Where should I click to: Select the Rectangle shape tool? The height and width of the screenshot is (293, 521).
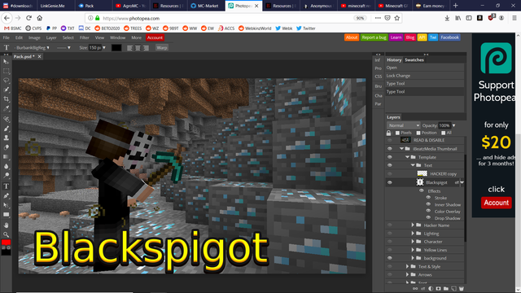(x=6, y=215)
